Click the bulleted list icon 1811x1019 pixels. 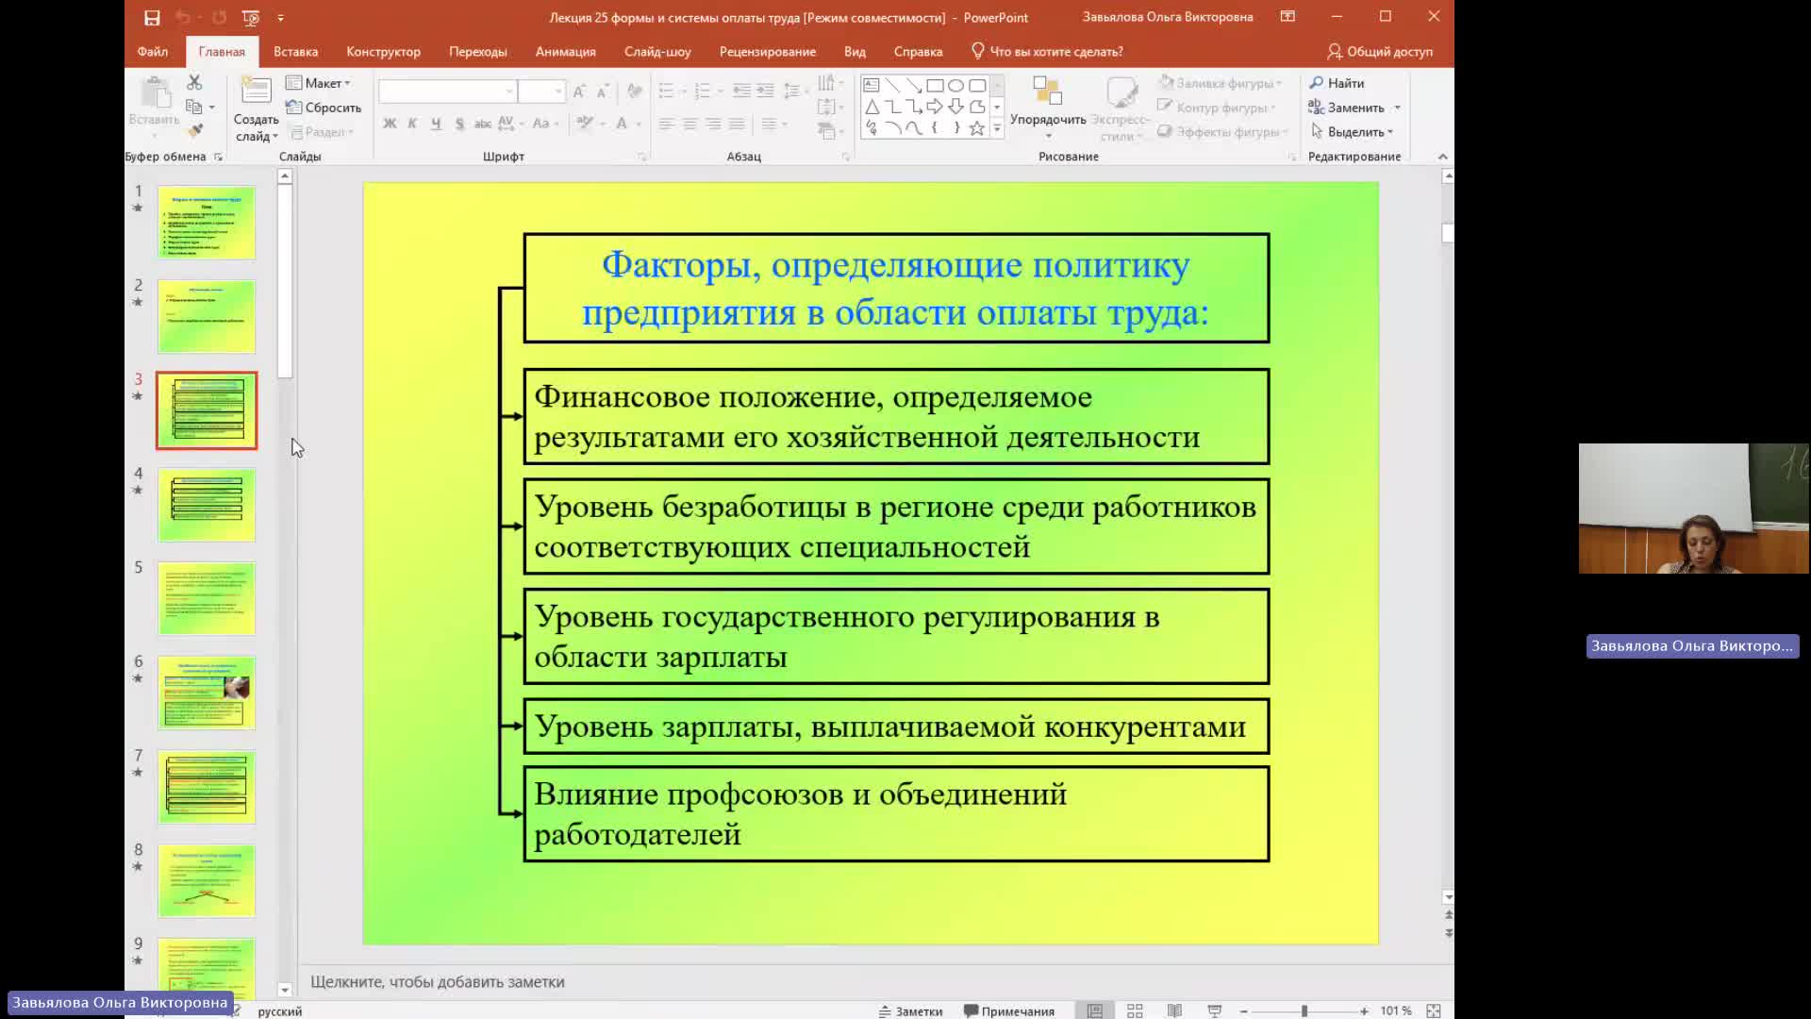[666, 91]
